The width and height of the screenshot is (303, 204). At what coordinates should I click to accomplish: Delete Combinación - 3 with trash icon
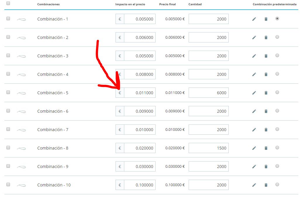pyautogui.click(x=266, y=56)
